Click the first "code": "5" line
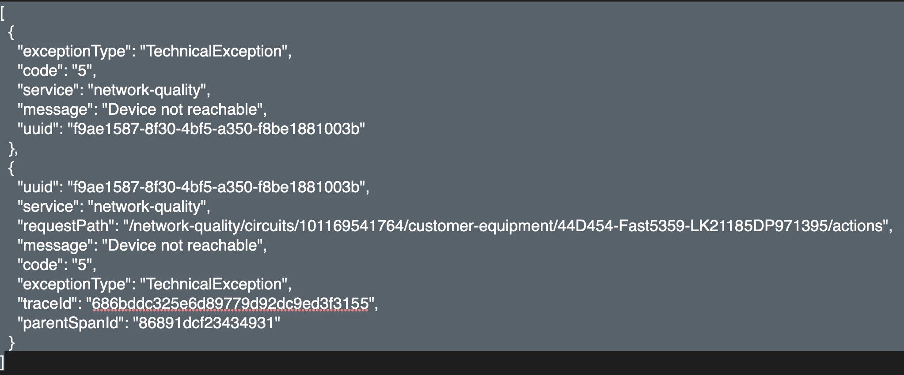Image resolution: width=904 pixels, height=375 pixels. tap(57, 71)
